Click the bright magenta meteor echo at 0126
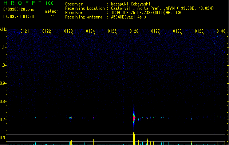This screenshot has height=145, width=229. point(134,118)
